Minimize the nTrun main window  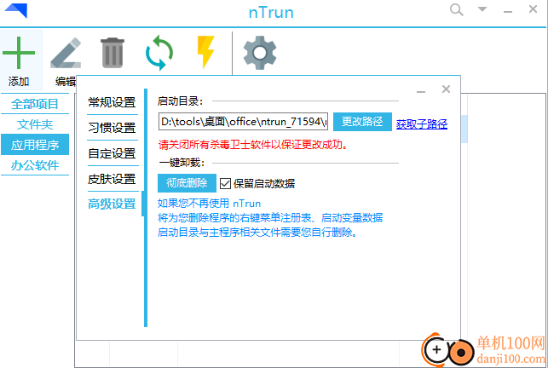coord(507,12)
